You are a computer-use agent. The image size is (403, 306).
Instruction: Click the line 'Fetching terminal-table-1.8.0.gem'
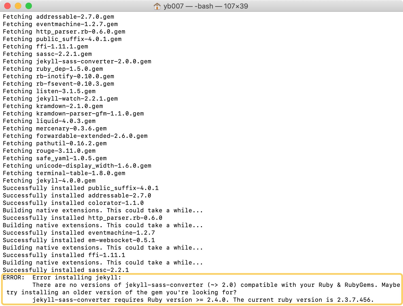64,173
